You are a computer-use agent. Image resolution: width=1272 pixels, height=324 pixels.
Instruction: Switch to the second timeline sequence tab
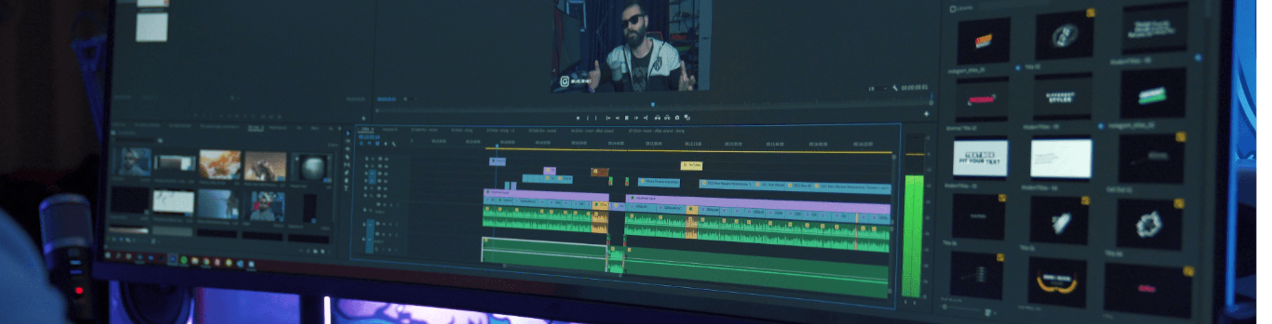pos(390,130)
